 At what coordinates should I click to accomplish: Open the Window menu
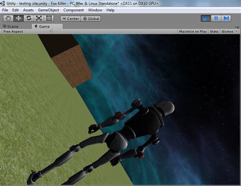pyautogui.click(x=95, y=10)
